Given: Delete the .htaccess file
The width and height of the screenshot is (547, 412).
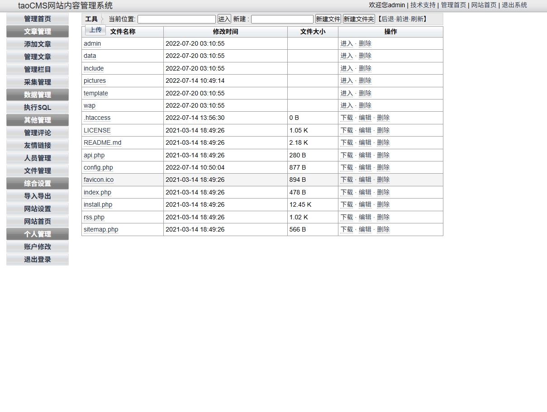Looking at the screenshot, I should point(383,118).
